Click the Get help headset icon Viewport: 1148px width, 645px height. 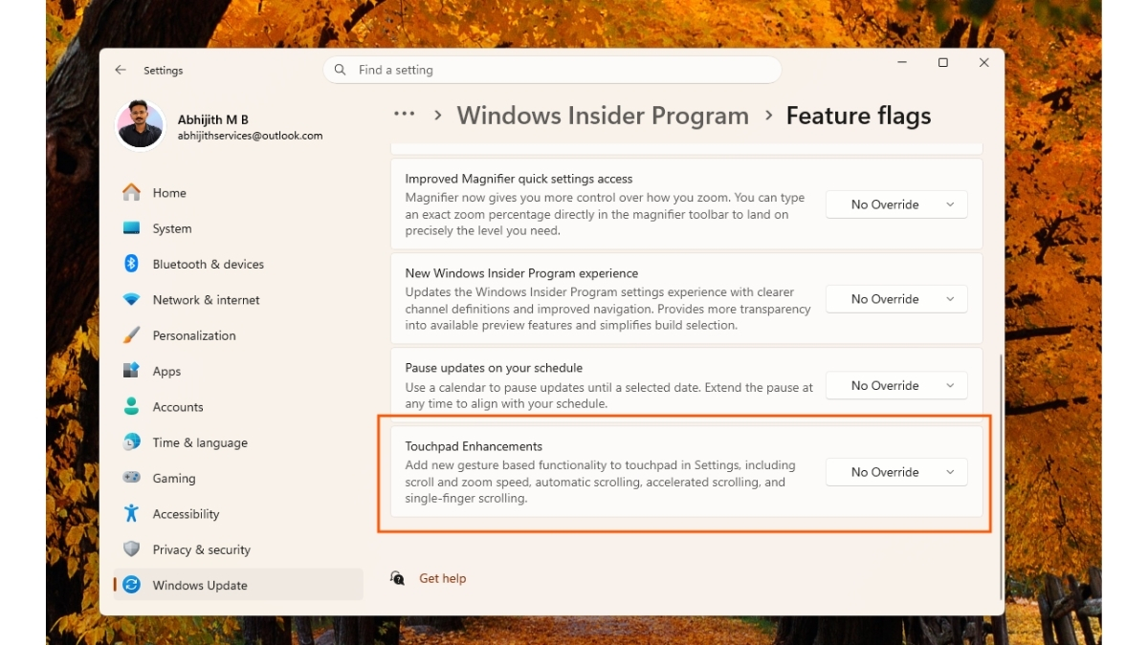coord(397,578)
